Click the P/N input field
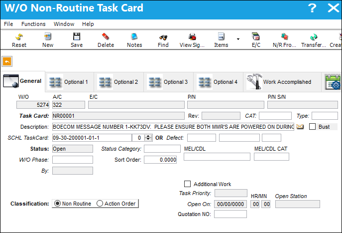Screen dimensions: 342x233 [x=226, y=105]
